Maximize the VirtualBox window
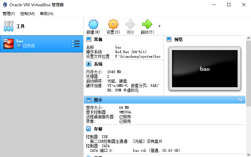The height and width of the screenshot is (157, 251). [229, 5]
